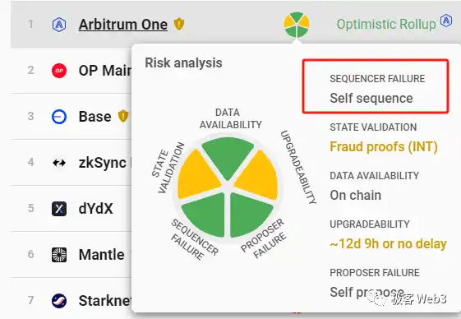Click the green Data Availability pie slice
Screen dimensions: 461x319
click(x=228, y=157)
